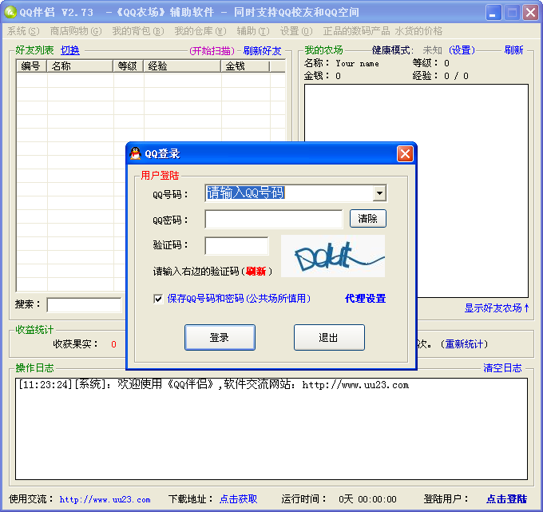Click the 验证码 input field

(236, 245)
